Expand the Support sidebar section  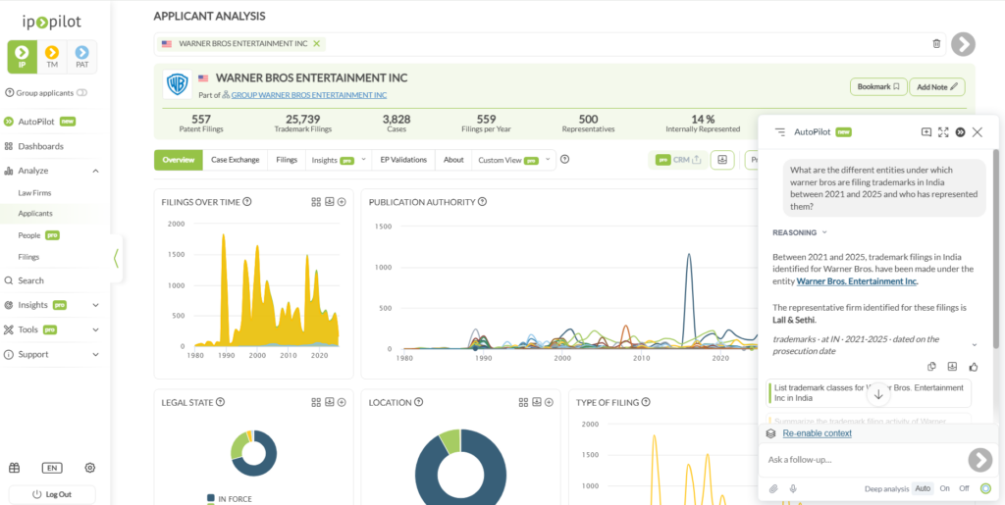95,354
